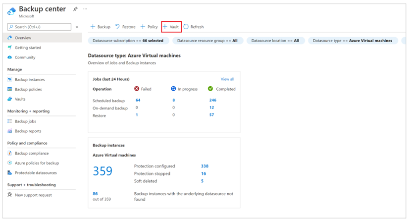Go to Backup policies page
409x219 pixels.
pos(28,89)
